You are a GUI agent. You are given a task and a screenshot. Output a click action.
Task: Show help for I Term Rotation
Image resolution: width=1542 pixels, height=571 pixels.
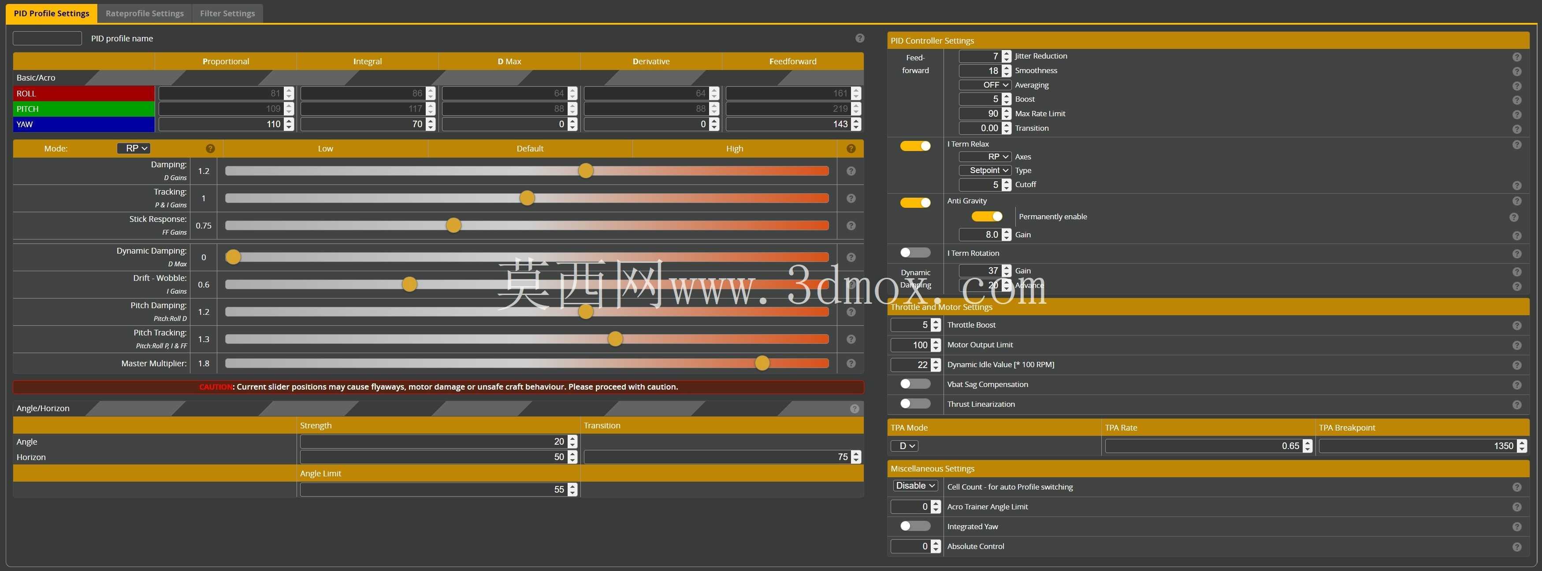coord(1516,254)
